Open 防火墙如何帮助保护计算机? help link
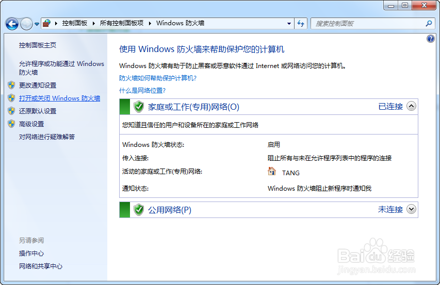440x285 pixels. (158, 78)
